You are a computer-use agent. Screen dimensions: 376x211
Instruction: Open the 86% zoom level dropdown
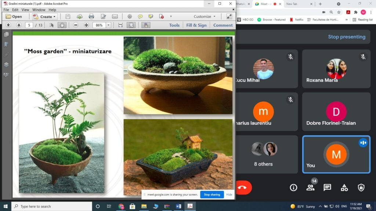108,25
